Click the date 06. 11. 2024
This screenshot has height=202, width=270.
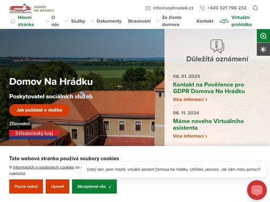[x=186, y=113]
